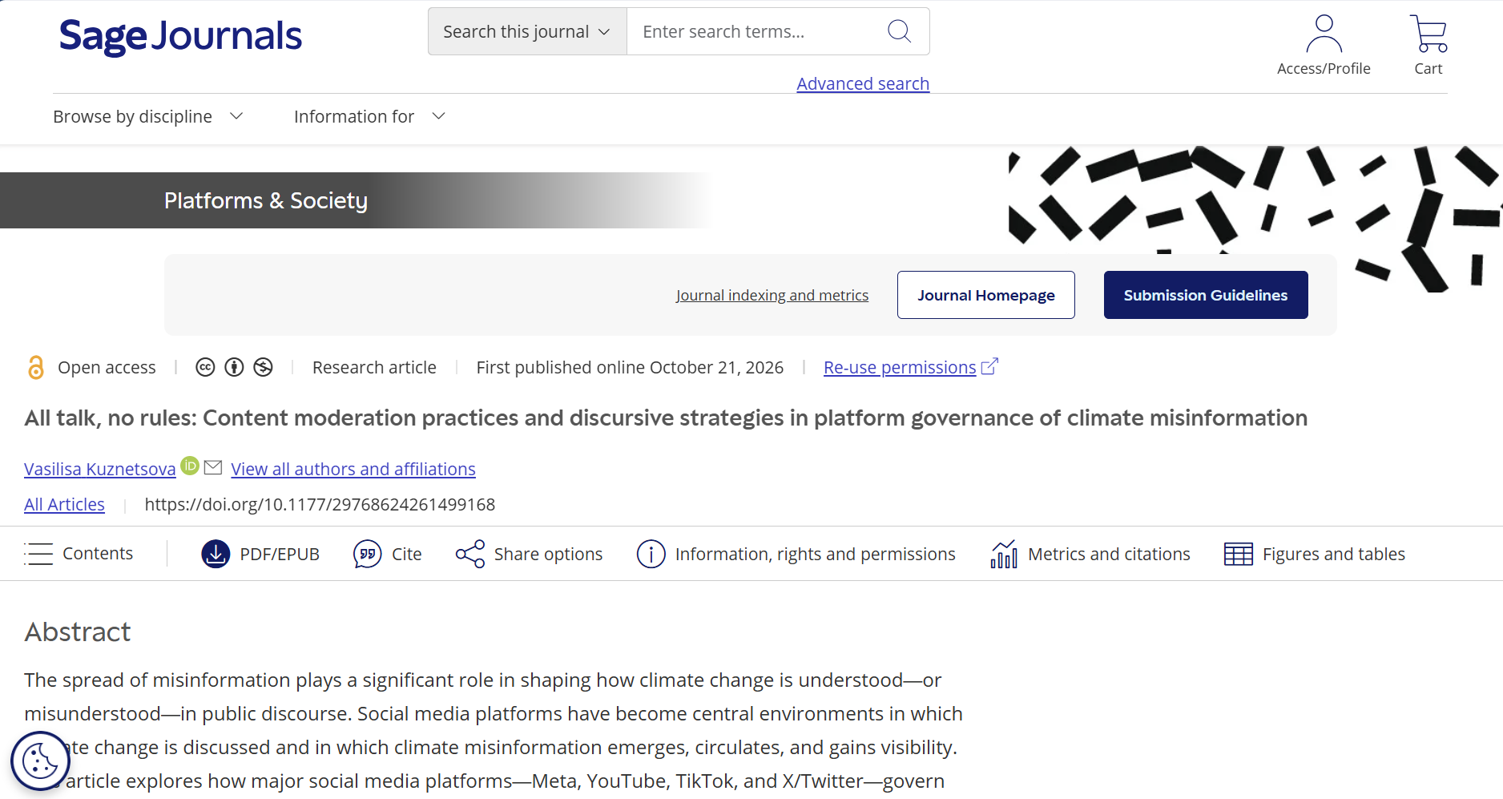The width and height of the screenshot is (1503, 799).
Task: Go to the Sage Journals logo home
Action: coord(181,36)
